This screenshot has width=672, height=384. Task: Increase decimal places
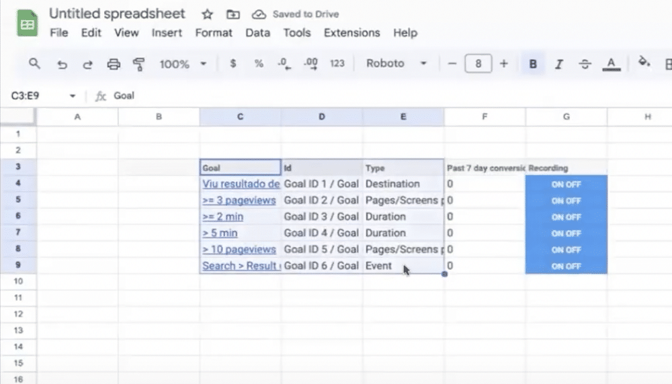pos(310,64)
